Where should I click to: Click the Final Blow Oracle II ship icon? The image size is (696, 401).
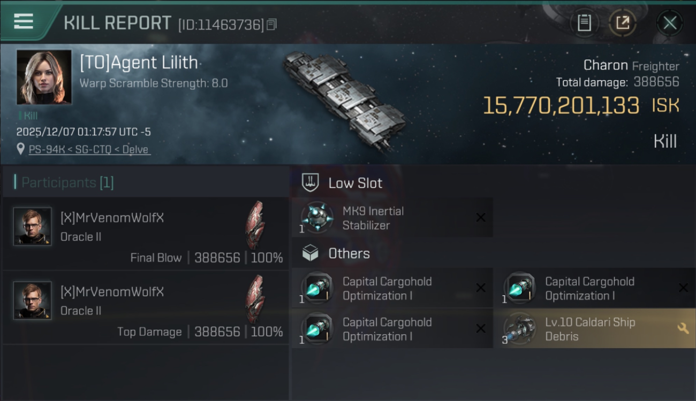coord(255,226)
